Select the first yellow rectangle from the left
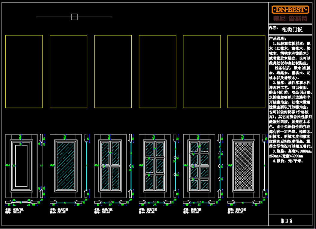This screenshot has height=229, width=316. pyautogui.click(x=24, y=72)
